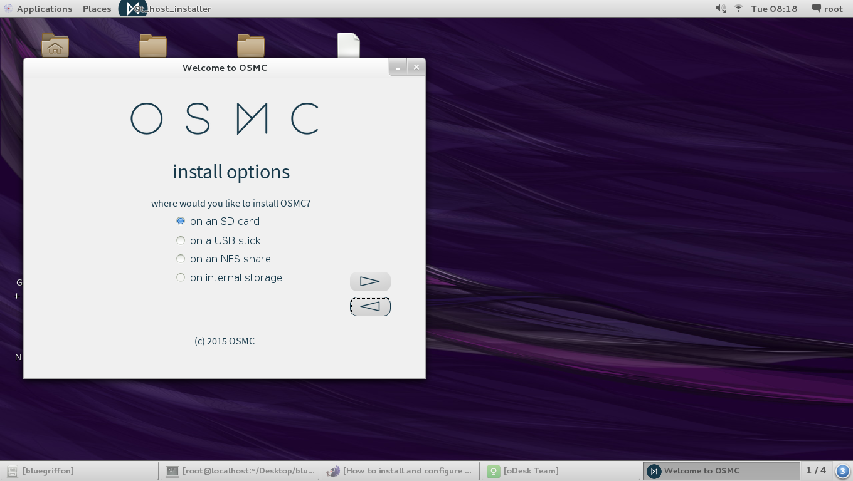Click the 1 / 4 workspace switcher

816,470
